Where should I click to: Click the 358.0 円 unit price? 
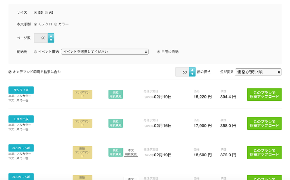click(x=228, y=126)
